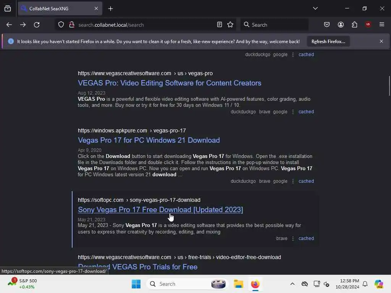This screenshot has height=293, width=391.
Task: Click the Firefox taskbar icon
Action: coord(255,284)
